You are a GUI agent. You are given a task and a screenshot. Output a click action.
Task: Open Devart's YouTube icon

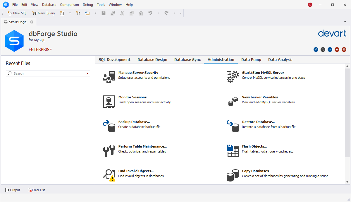[337, 49]
